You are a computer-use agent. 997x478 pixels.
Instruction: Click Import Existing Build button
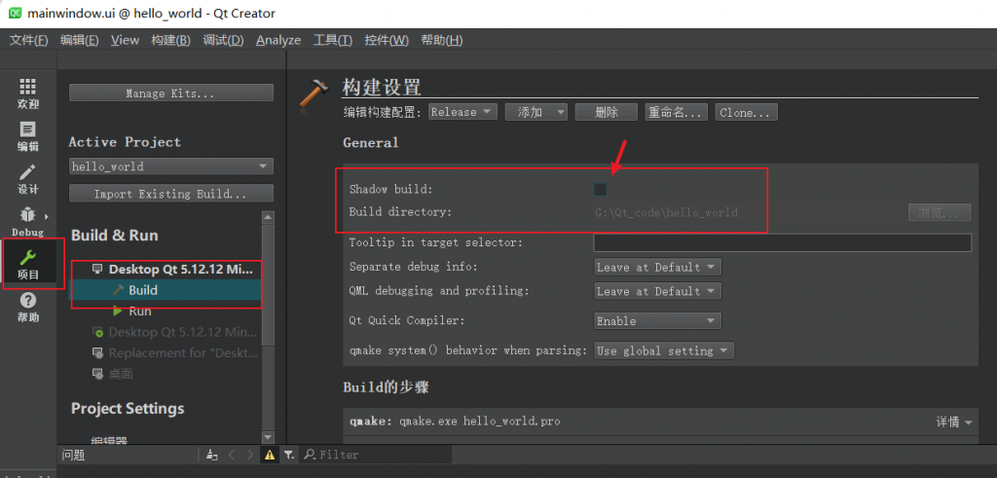click(171, 193)
